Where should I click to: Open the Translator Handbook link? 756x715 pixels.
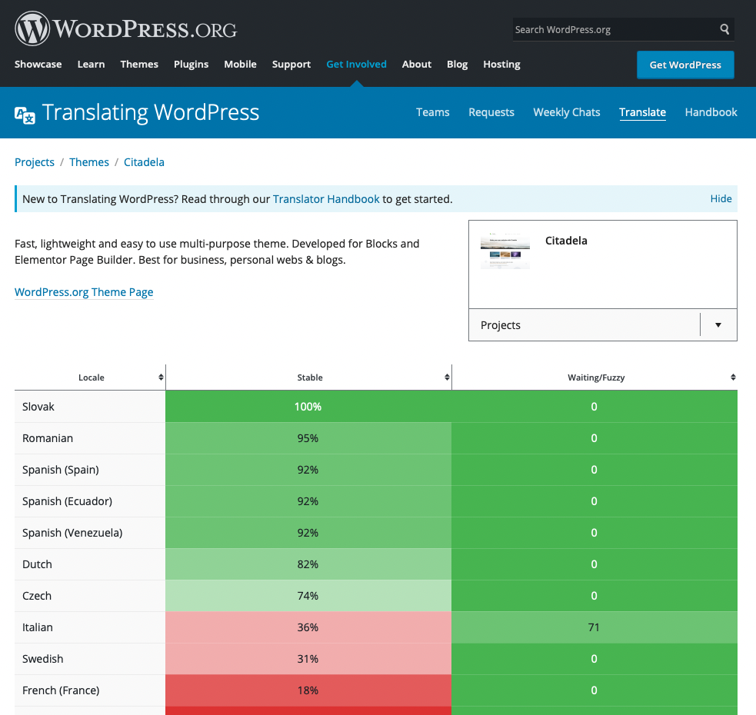(x=326, y=199)
